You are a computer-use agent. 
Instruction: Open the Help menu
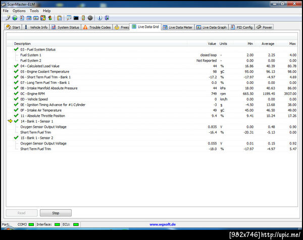pyautogui.click(x=46, y=11)
